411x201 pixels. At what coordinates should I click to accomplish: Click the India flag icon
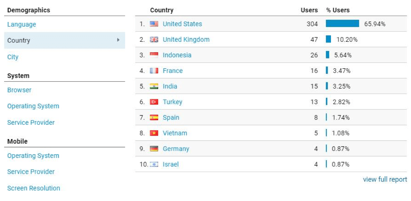coord(154,86)
